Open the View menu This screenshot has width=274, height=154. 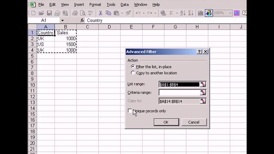[65, 5]
